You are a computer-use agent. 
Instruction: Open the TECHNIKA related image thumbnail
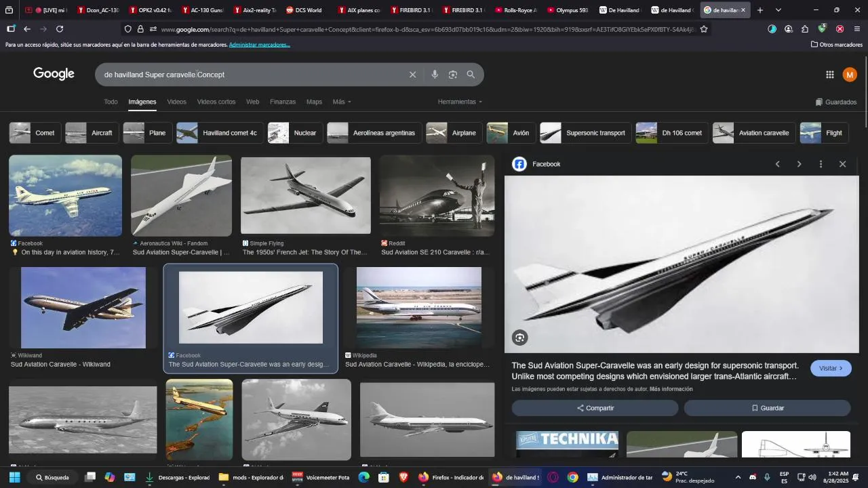[x=567, y=444]
